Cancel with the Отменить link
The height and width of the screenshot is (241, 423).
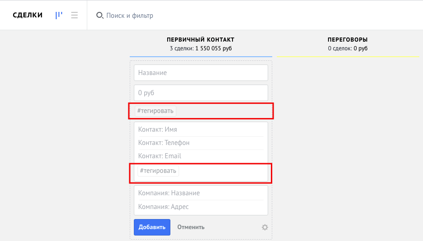coord(191,227)
